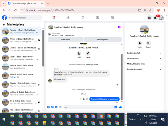Open the Facebook menu grid icon
The image size is (168, 126).
[x=149, y=18]
